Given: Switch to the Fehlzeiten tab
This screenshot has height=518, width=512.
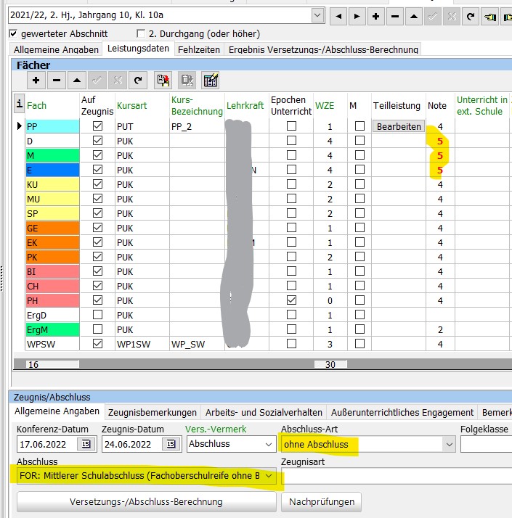Looking at the screenshot, I should tap(199, 49).
